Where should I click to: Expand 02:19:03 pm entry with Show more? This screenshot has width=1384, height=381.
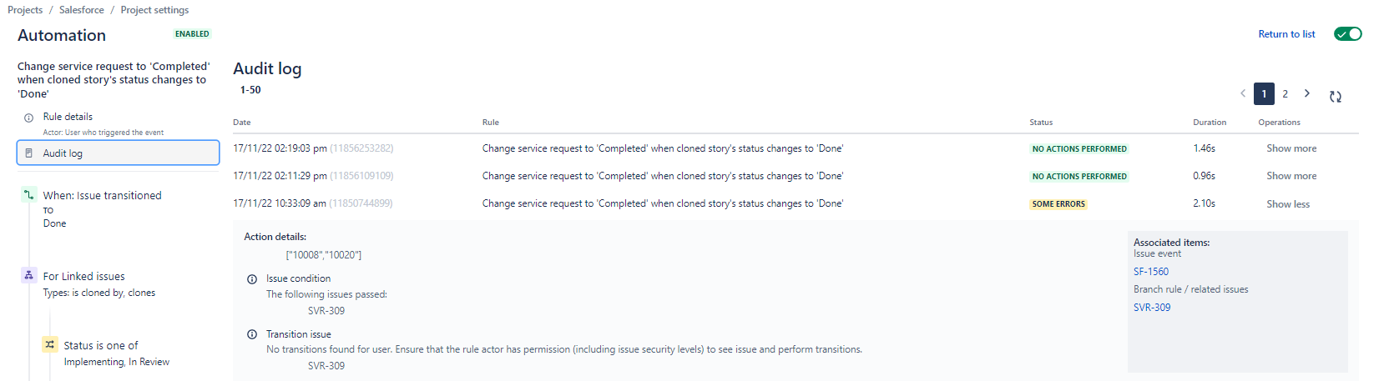1291,148
